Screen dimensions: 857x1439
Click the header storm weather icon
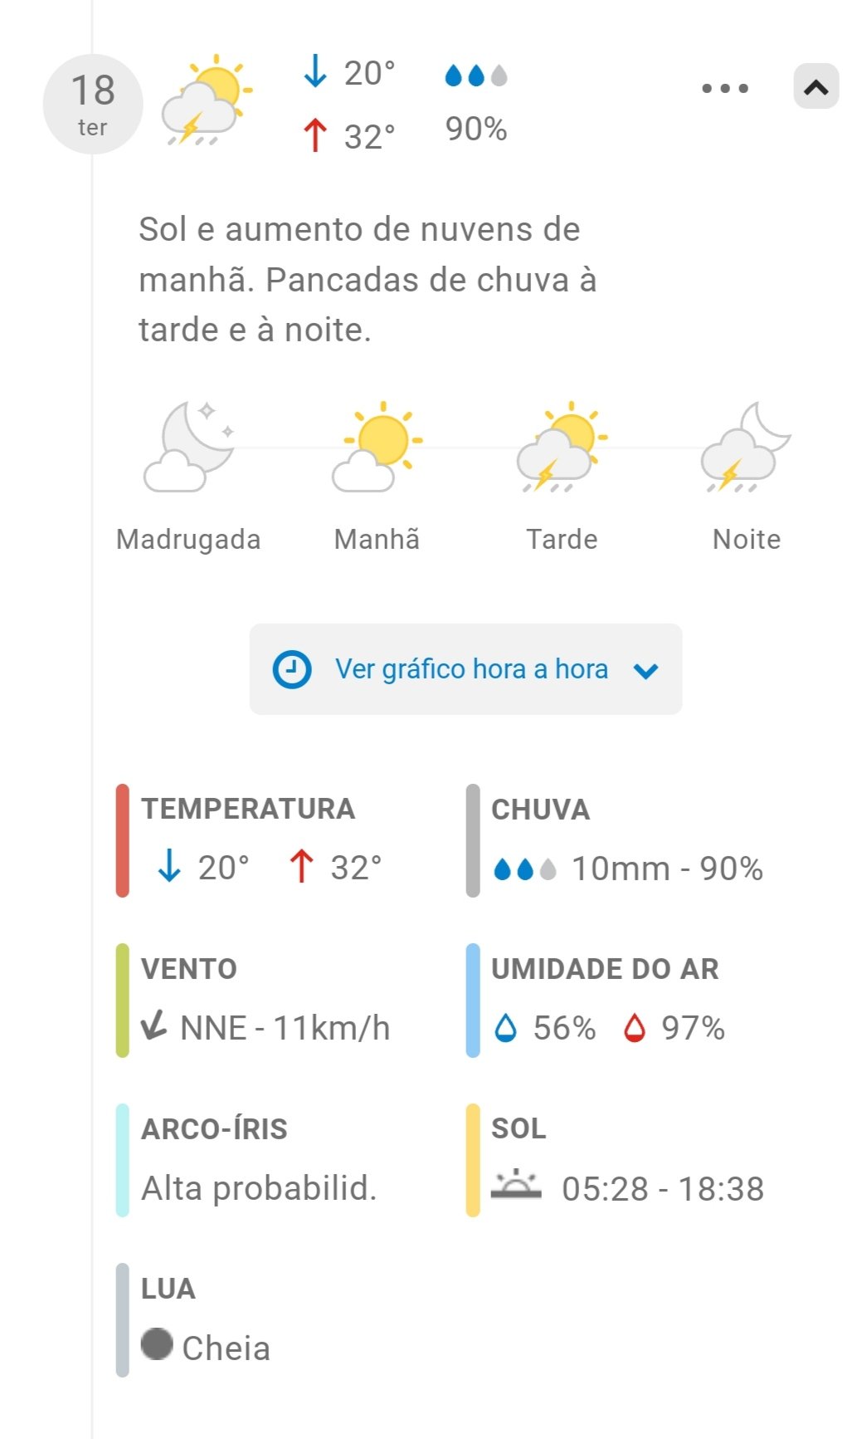[207, 100]
